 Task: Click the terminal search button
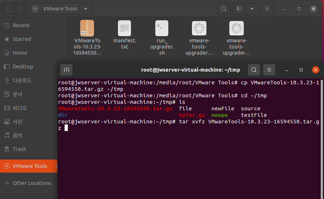(254, 70)
